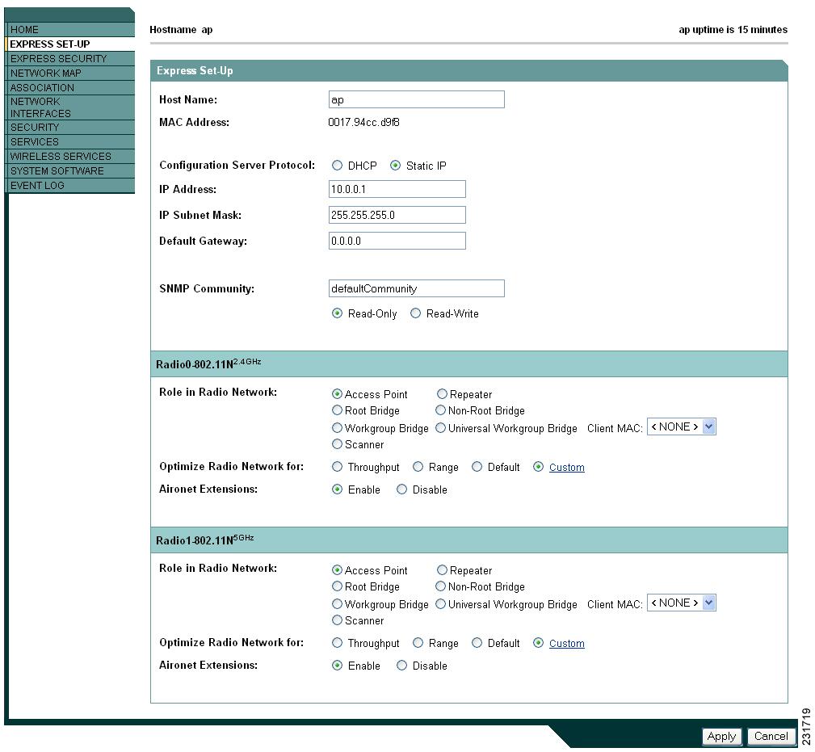Select Read-Only SNMP access
Viewport: 815px width, 752px height.
pyautogui.click(x=338, y=313)
